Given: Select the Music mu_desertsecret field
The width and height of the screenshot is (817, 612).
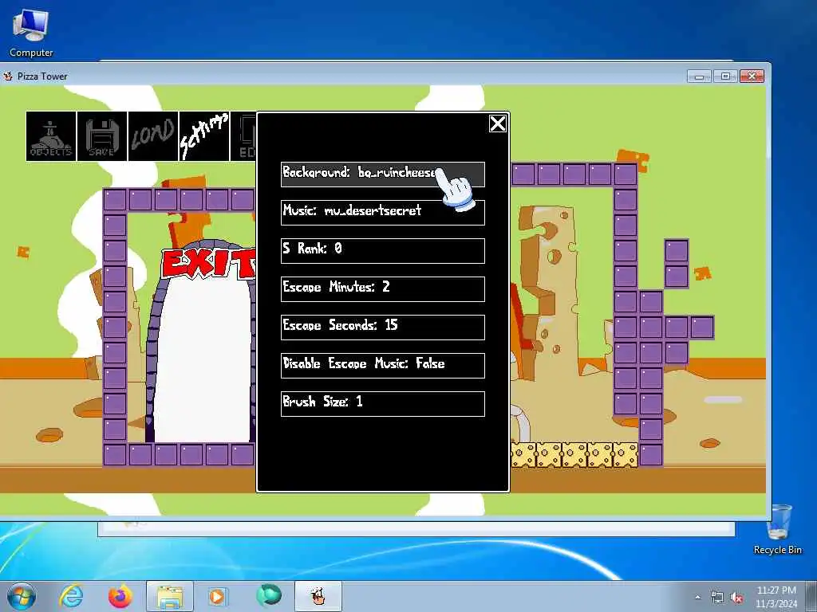Looking at the screenshot, I should pyautogui.click(x=383, y=212).
